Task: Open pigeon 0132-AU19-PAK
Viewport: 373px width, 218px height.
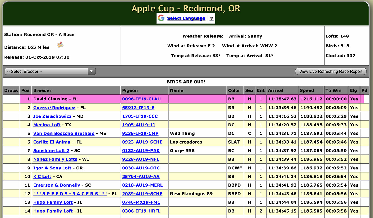Action: point(141,150)
